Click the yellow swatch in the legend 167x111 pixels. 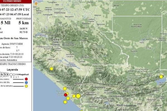click(x=26, y=86)
